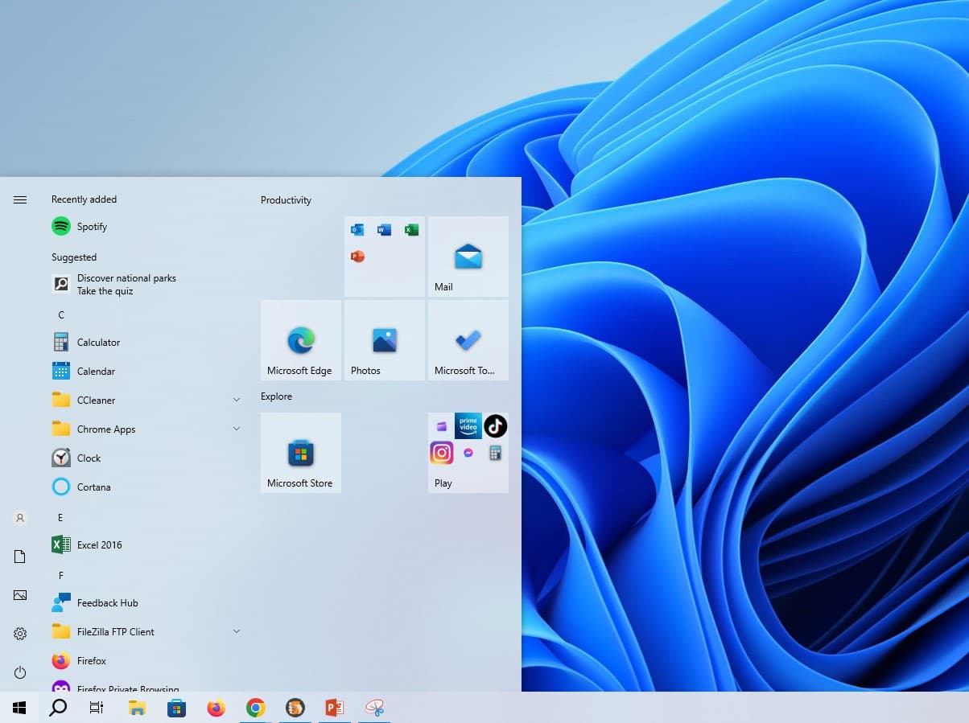Expand the CCleaner folder
This screenshot has width=969, height=723.
pos(236,400)
